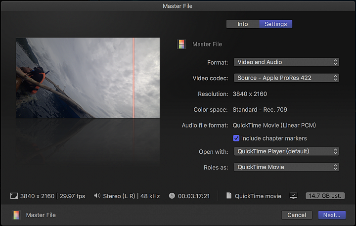
Task: Click the Next... button
Action: pyautogui.click(x=332, y=215)
